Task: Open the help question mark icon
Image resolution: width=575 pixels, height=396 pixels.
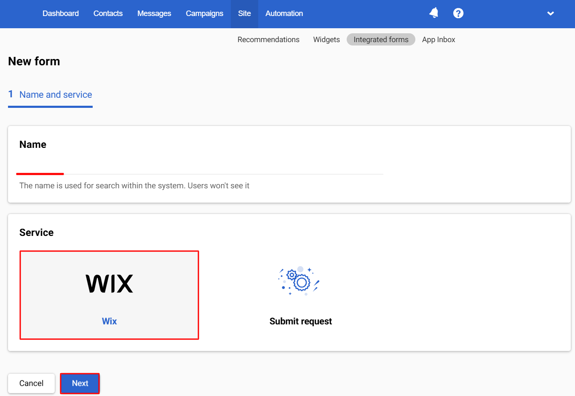Action: pyautogui.click(x=458, y=13)
